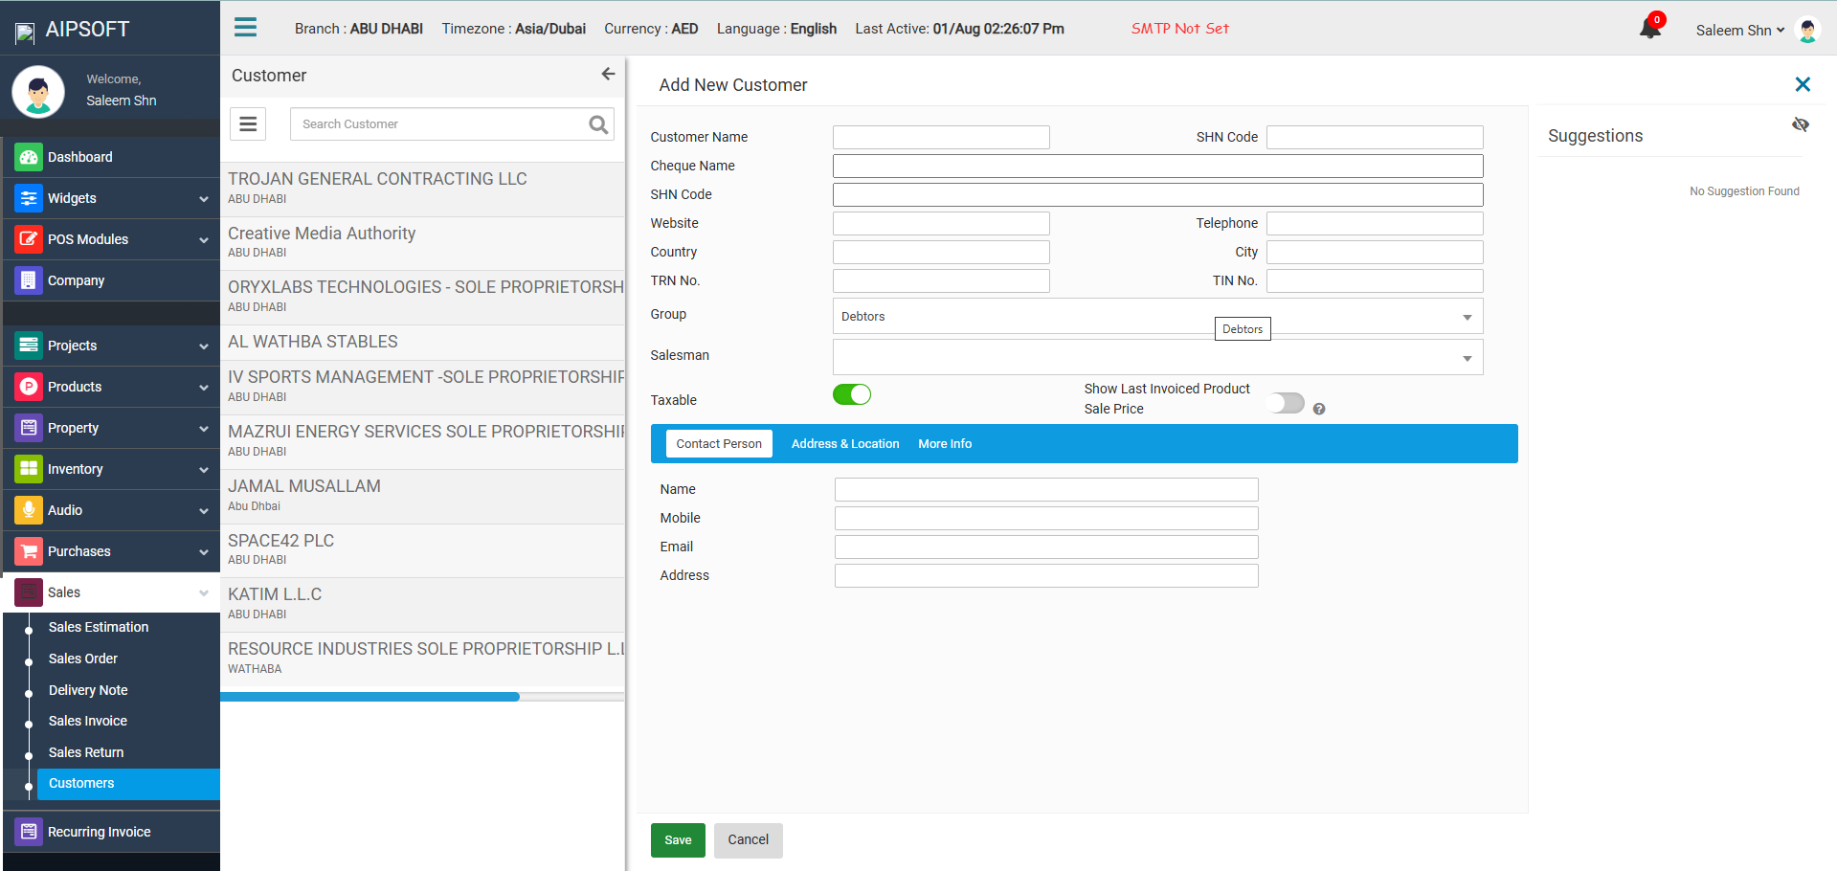Open Sales Estimation submenu item
This screenshot has height=871, width=1837.
[99, 627]
